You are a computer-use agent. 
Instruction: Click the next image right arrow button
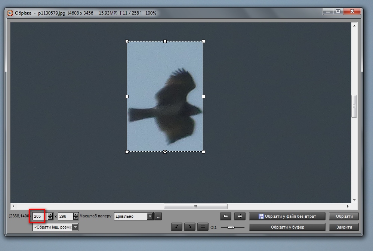click(x=240, y=216)
